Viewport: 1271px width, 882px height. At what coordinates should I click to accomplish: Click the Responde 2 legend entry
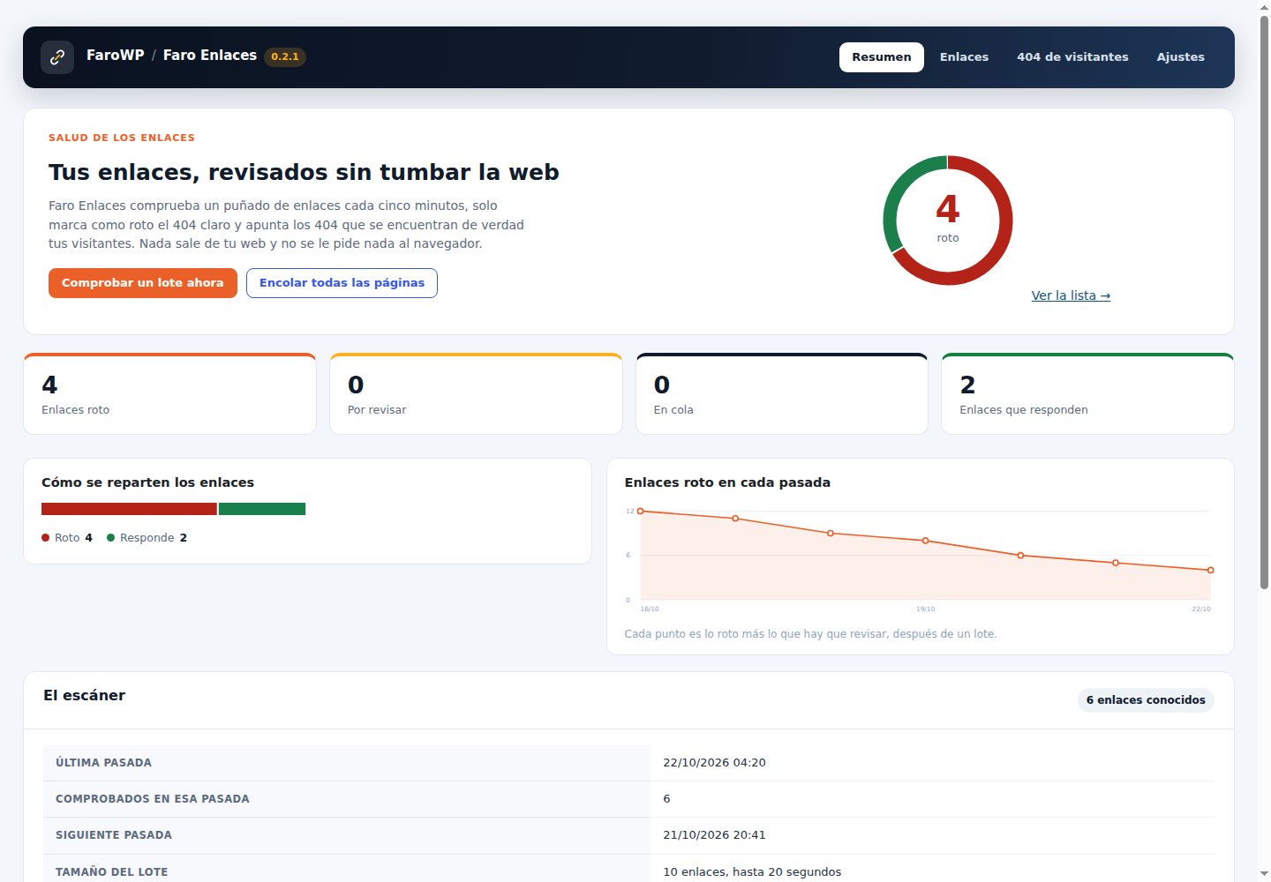click(147, 538)
